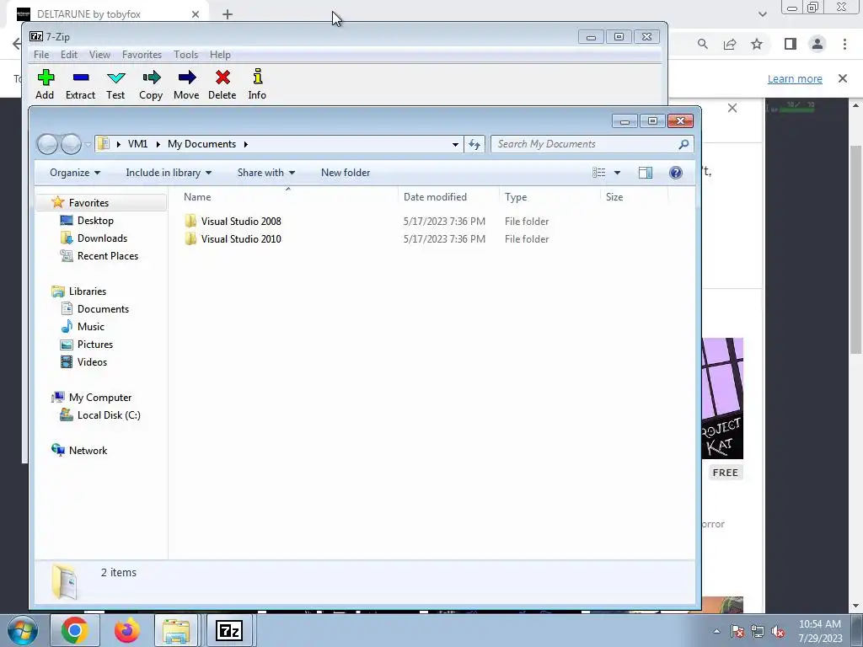Open the Tools menu in 7-Zip

pyautogui.click(x=185, y=55)
